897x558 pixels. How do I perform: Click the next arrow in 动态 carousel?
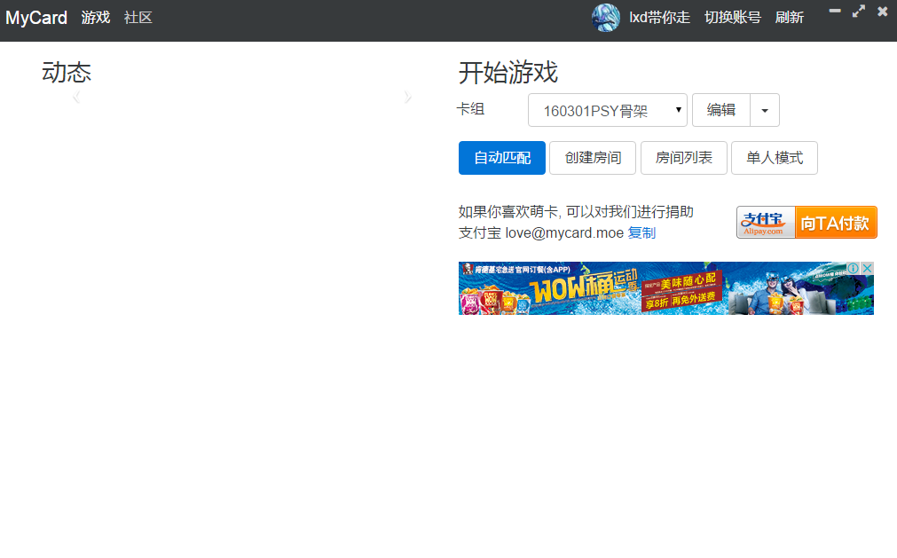click(x=407, y=98)
